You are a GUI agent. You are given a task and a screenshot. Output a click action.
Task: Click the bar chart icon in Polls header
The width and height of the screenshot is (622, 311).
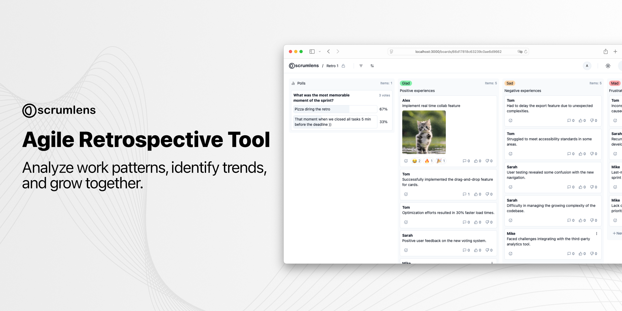click(294, 83)
